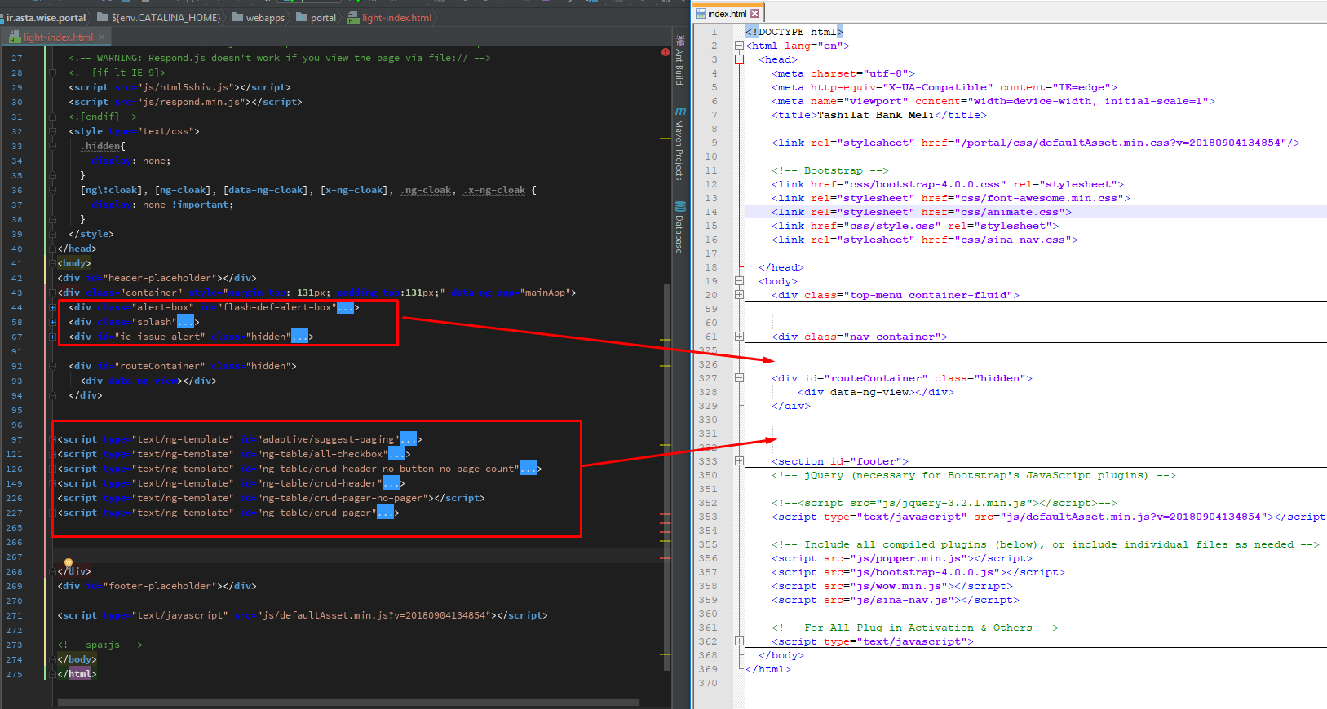Viewport: 1327px width, 709px height.
Task: Expand folded alert-box div at line 44
Action: pos(52,307)
